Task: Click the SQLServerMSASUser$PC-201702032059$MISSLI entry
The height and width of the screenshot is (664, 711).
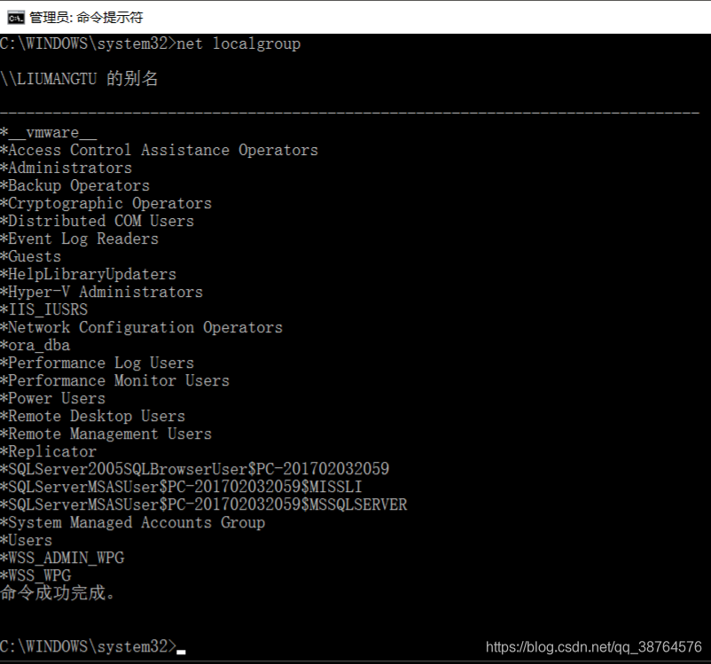Action: click(x=182, y=487)
